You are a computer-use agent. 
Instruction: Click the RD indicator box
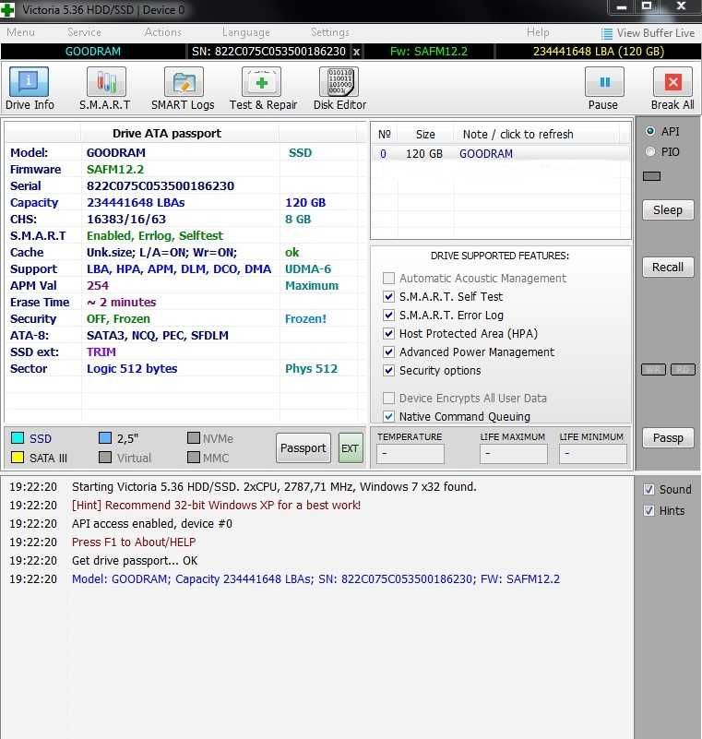pyautogui.click(x=683, y=369)
